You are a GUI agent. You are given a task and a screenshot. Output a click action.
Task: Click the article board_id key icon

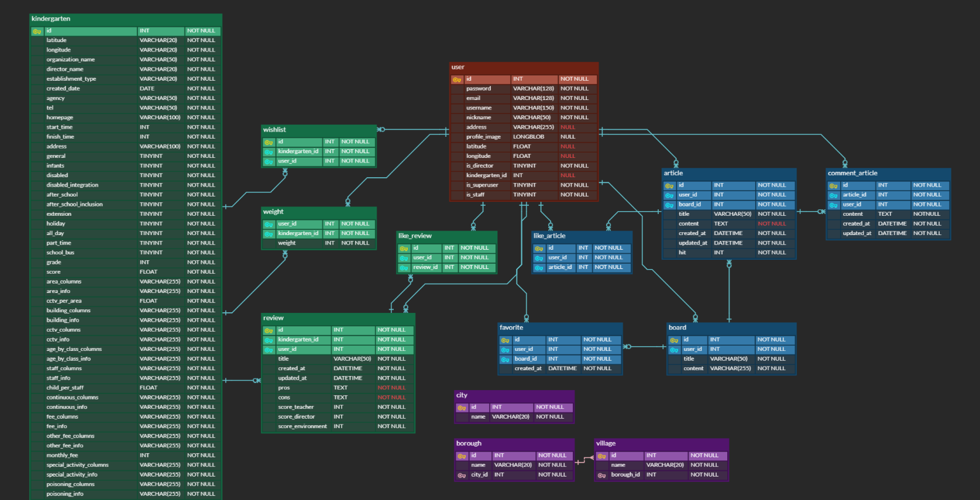pyautogui.click(x=669, y=205)
